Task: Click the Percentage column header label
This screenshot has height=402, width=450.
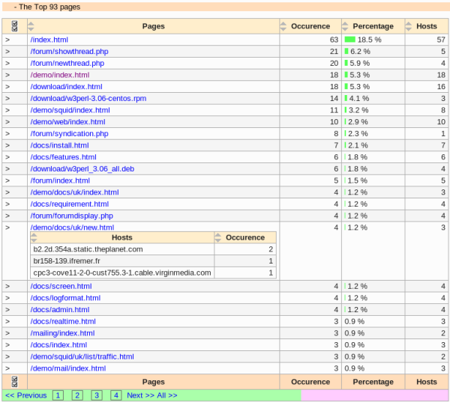Action: tap(373, 26)
